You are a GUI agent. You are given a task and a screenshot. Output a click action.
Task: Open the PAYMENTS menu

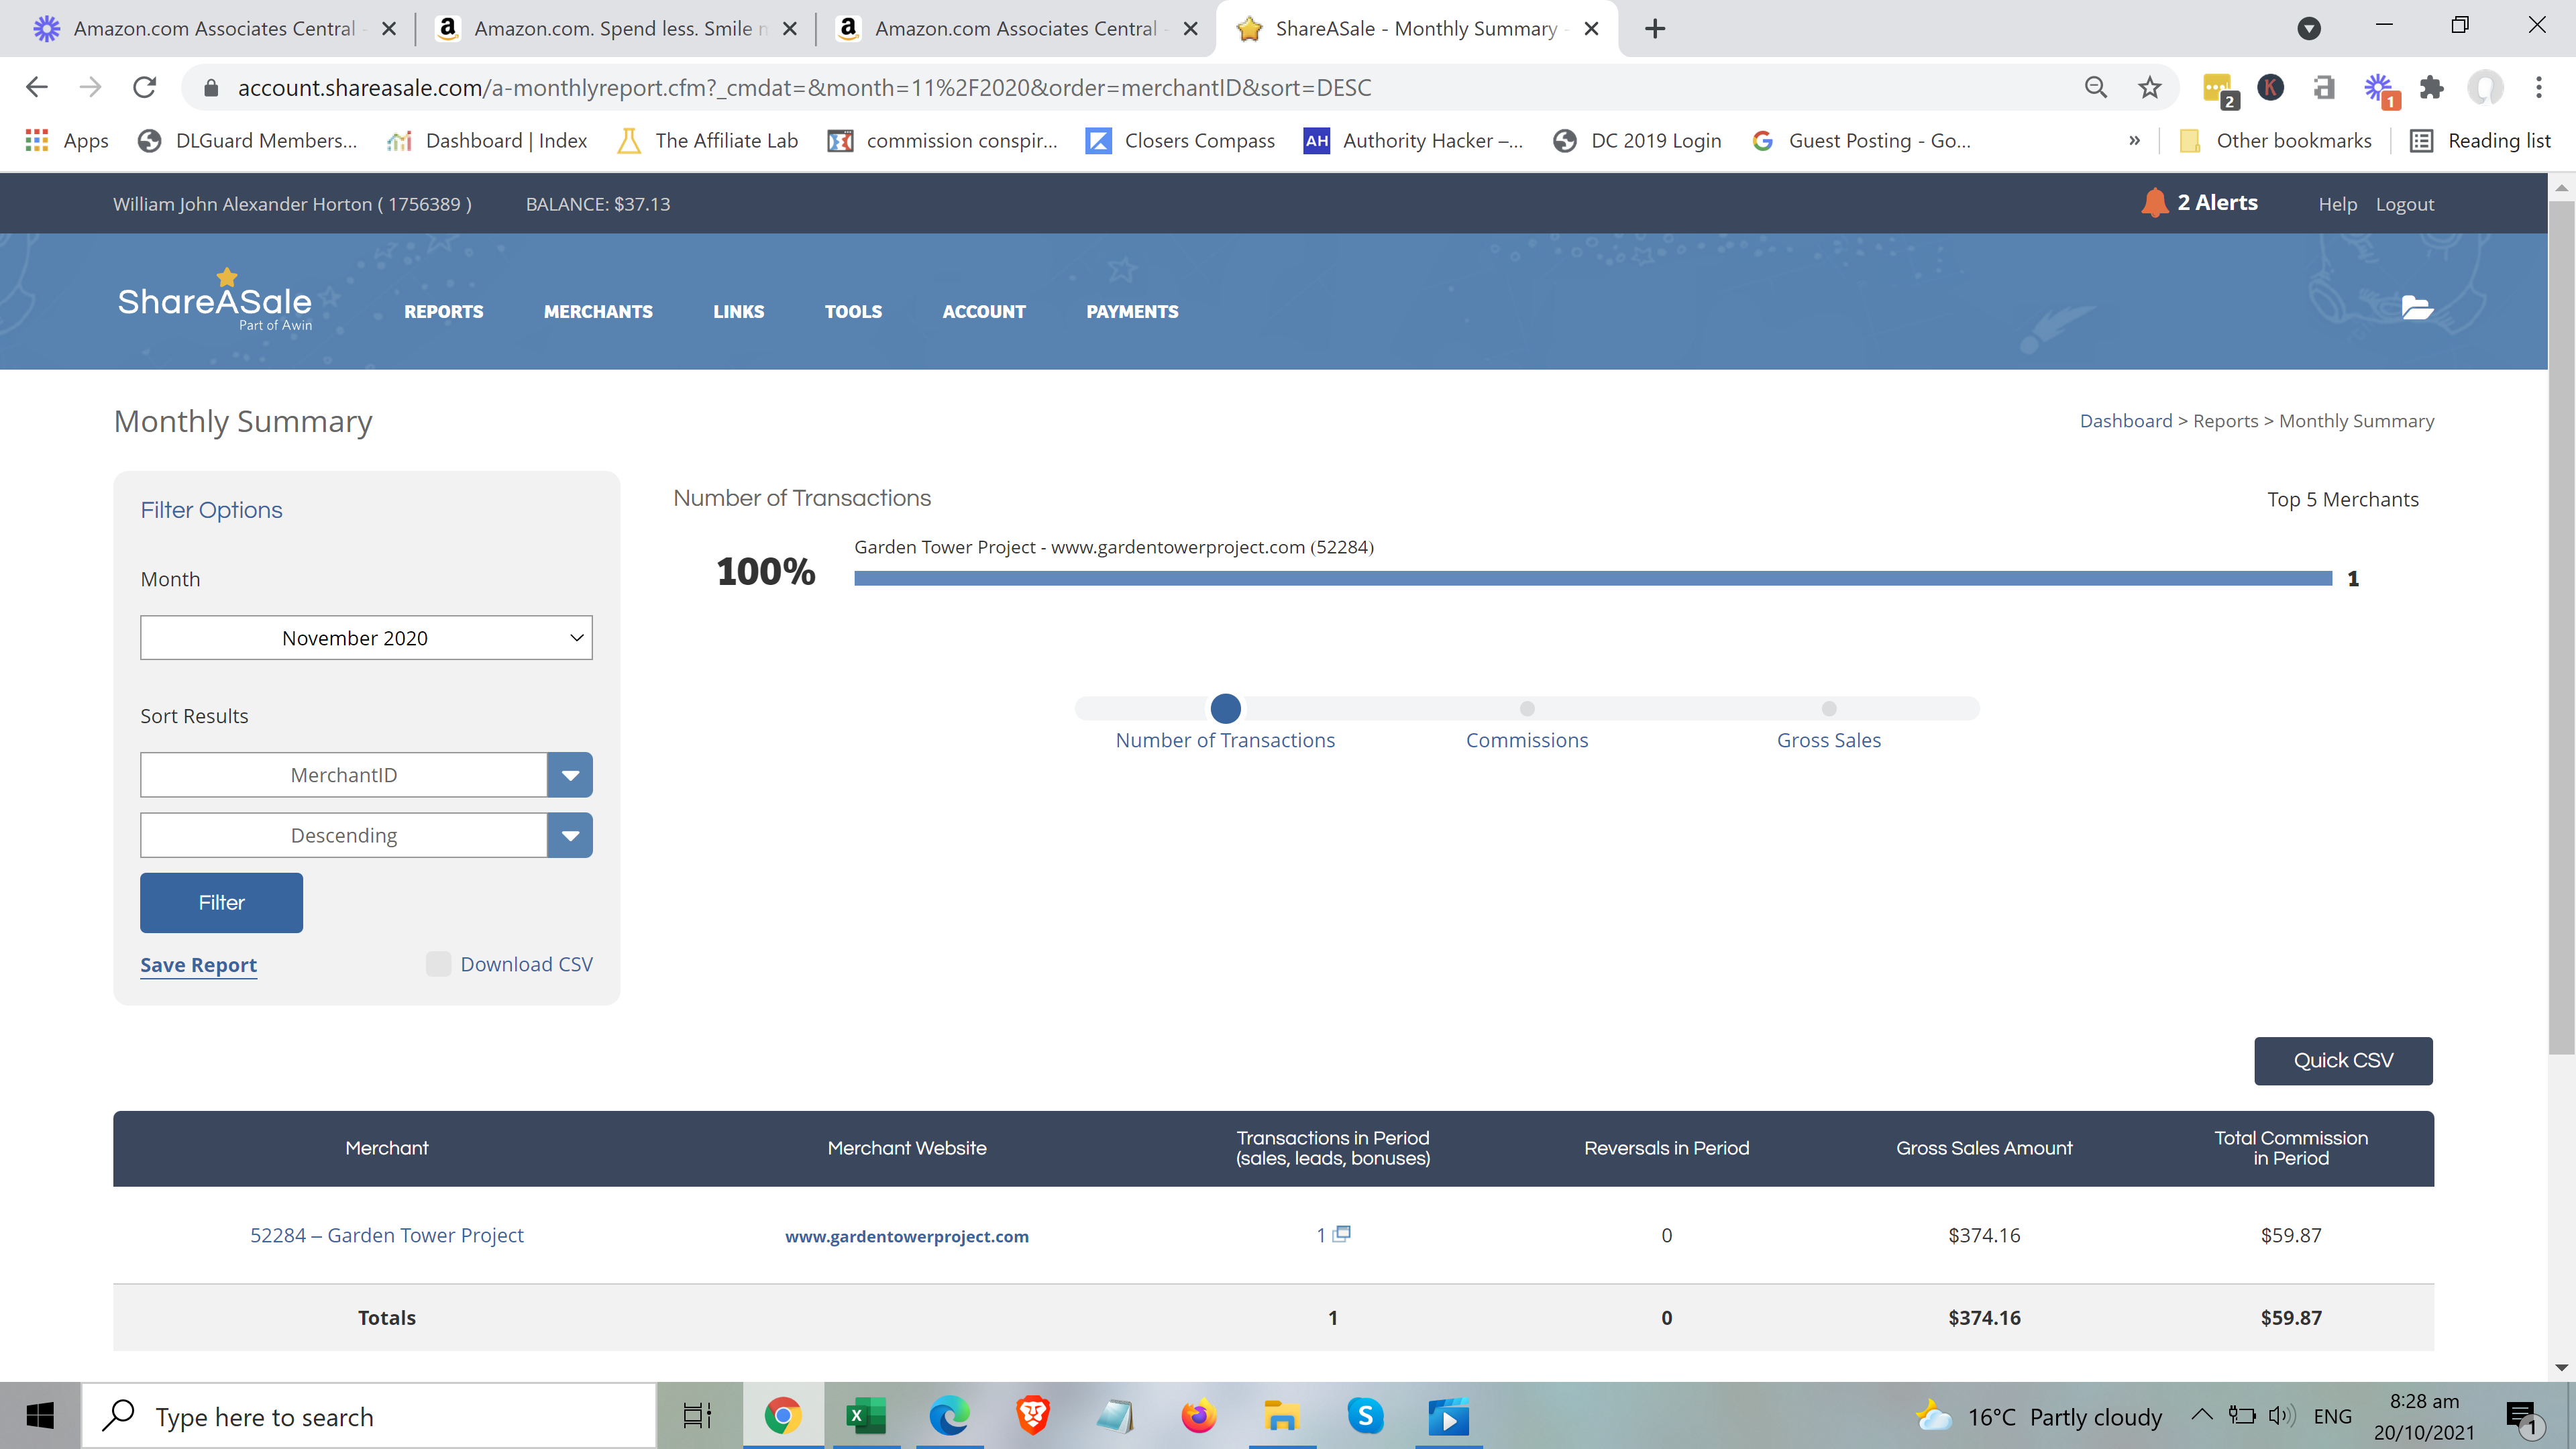point(1132,312)
